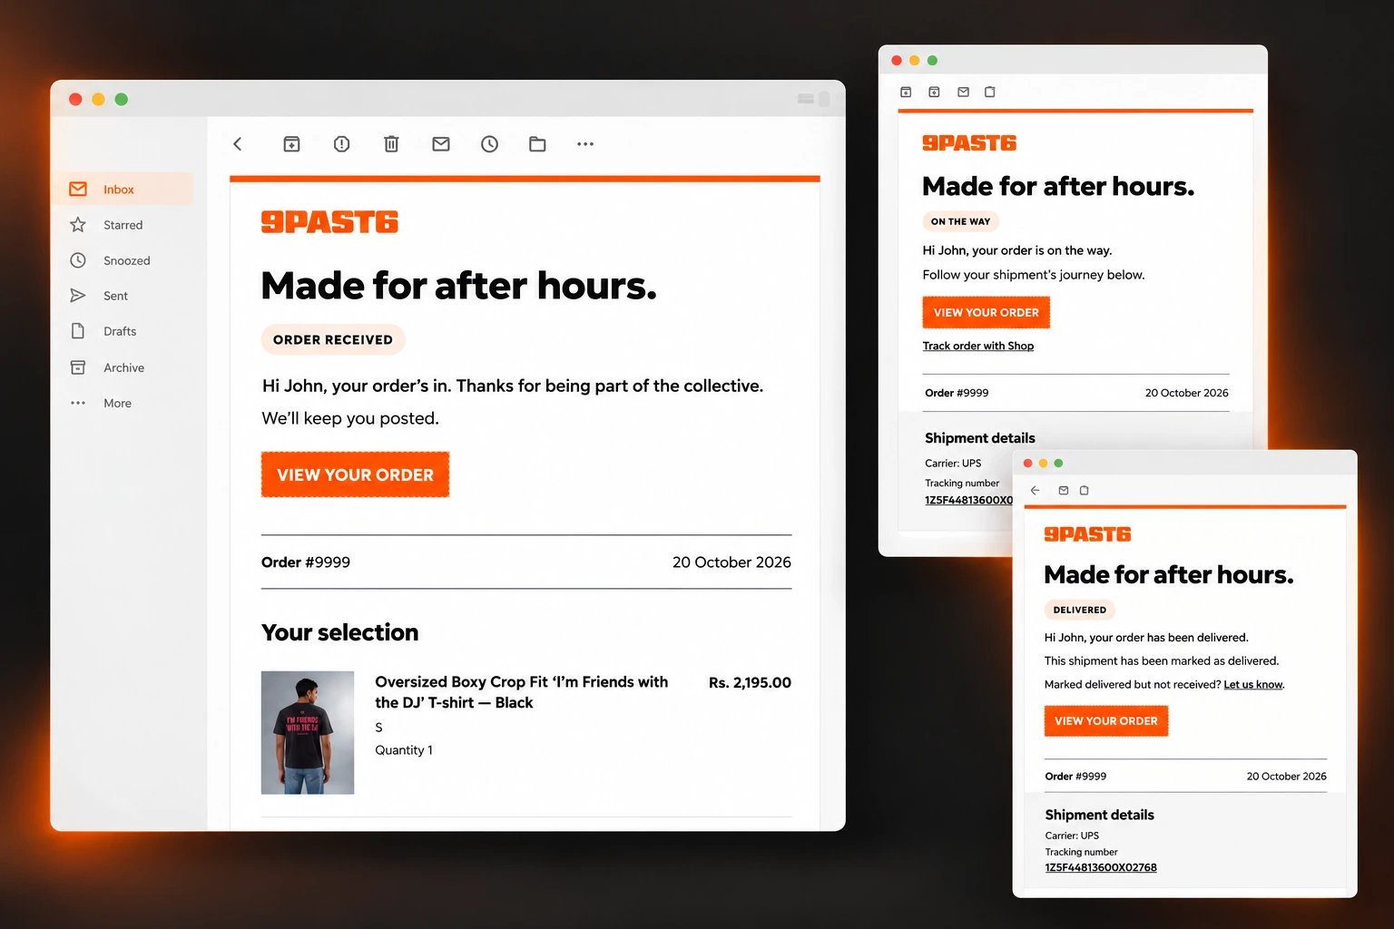The width and height of the screenshot is (1394, 929).
Task: Click the envelope icon in the 'Delivered' window
Action: pos(1064,490)
